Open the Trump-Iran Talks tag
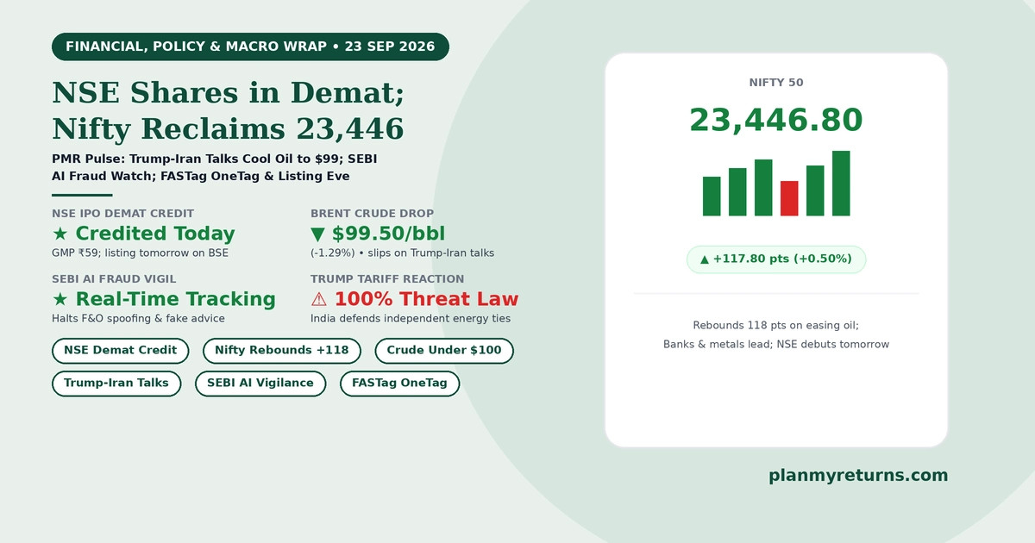 point(116,384)
